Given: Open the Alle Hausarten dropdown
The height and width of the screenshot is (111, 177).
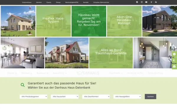Looking at the screenshot, I should [65, 96].
